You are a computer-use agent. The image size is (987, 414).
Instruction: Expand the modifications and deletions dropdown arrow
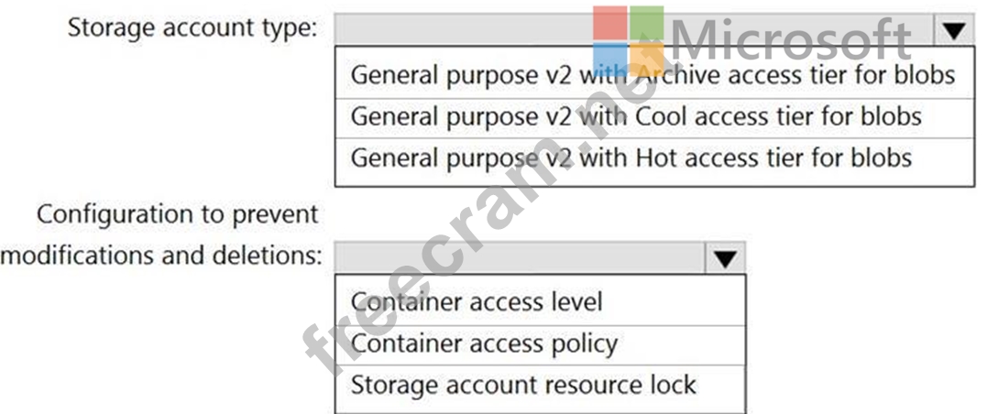[726, 257]
